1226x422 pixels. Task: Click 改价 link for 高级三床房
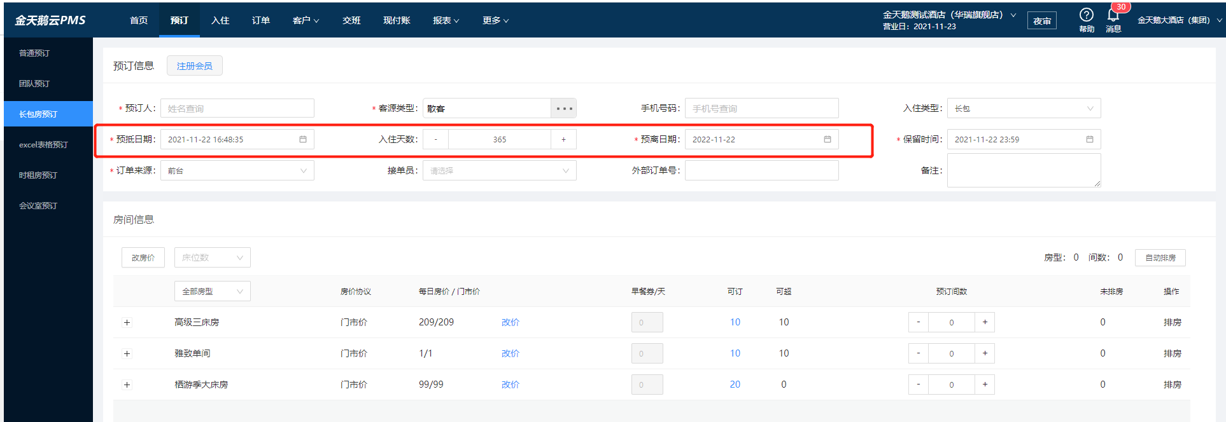(511, 322)
